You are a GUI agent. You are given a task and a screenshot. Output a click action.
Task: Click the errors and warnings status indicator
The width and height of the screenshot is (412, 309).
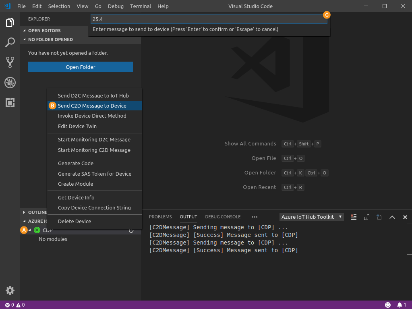[15, 305]
